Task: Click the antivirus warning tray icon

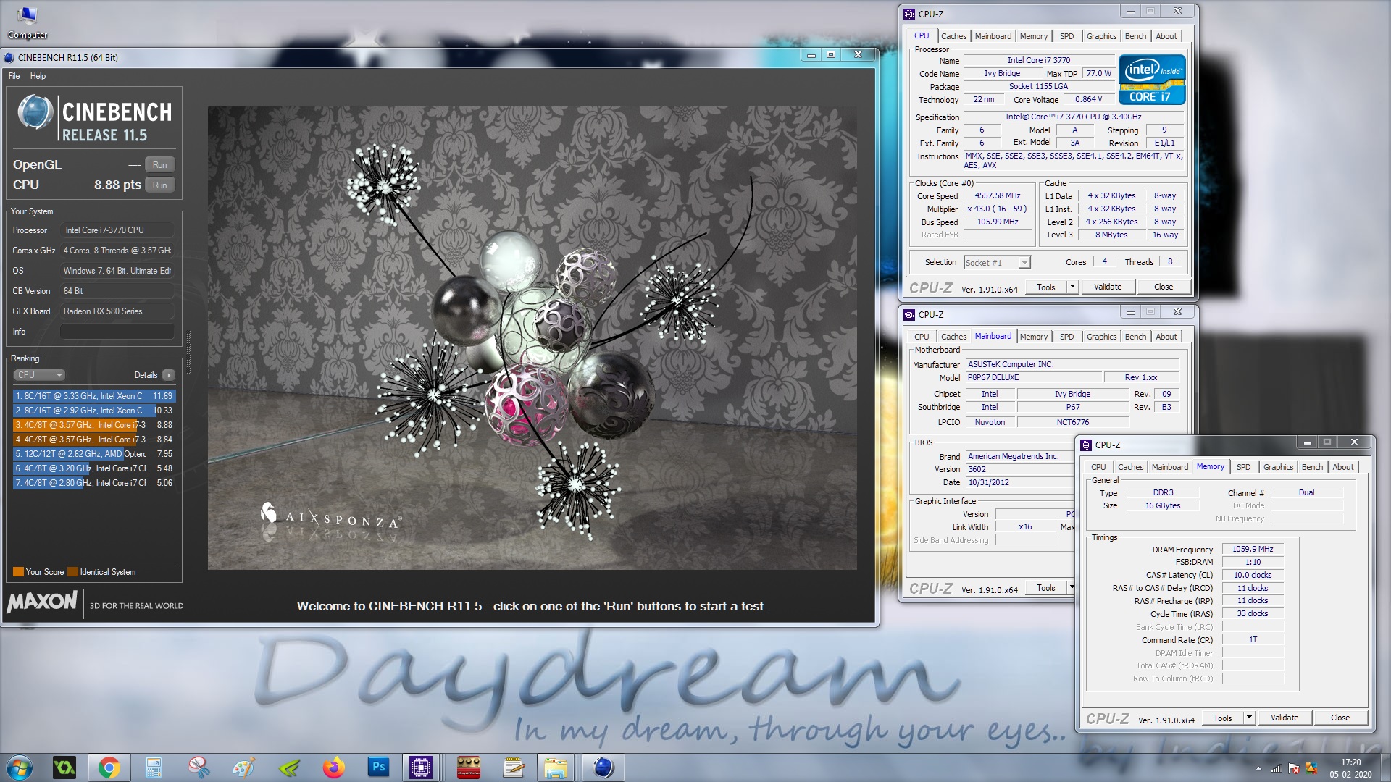Action: click(1311, 769)
